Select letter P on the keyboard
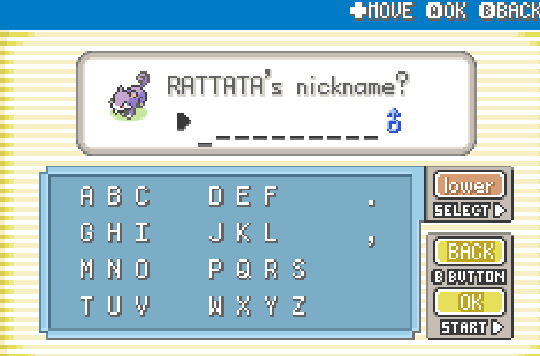Image resolution: width=540 pixels, height=356 pixels. tap(216, 270)
